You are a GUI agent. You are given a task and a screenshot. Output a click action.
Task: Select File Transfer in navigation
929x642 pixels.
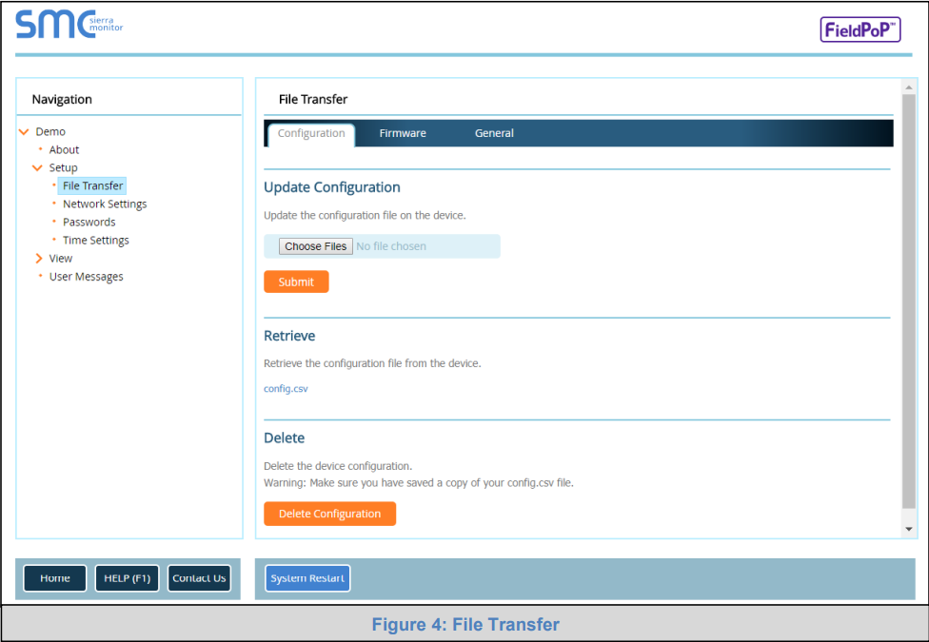(92, 186)
